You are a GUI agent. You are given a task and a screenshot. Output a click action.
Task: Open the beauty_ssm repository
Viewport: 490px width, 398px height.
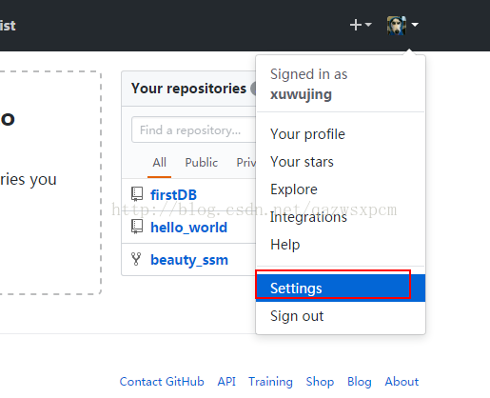(189, 260)
